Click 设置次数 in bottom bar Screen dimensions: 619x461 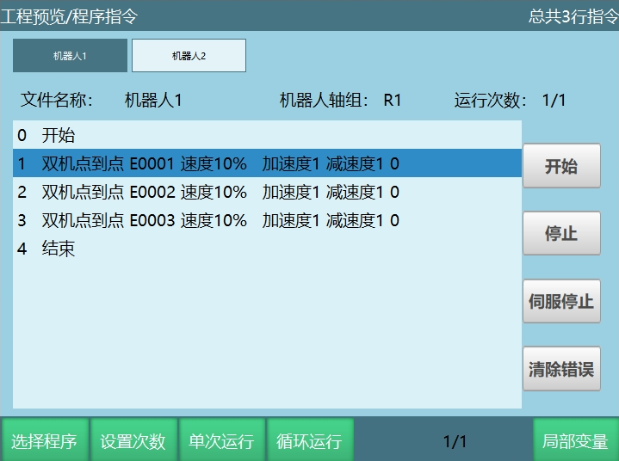(133, 441)
